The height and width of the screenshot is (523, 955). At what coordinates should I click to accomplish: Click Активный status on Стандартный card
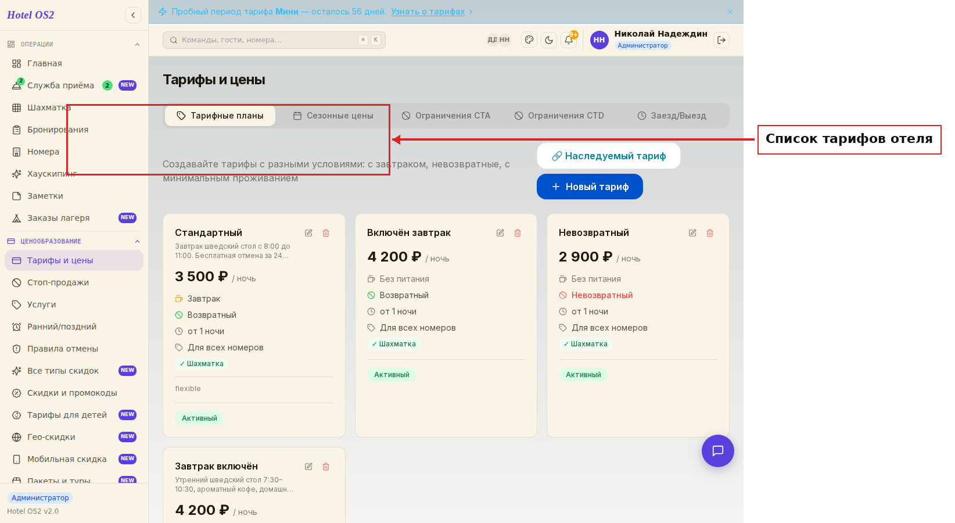coord(199,418)
